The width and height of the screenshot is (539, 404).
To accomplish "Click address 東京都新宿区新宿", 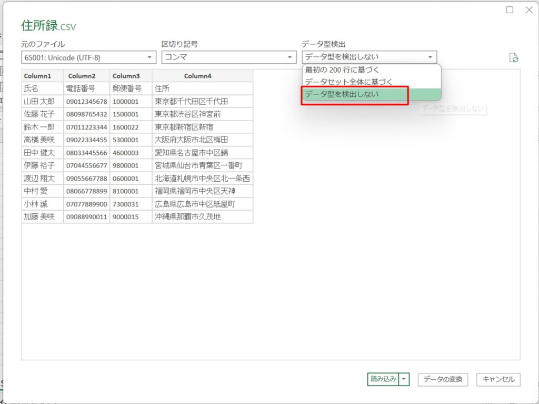I will tap(203, 127).
